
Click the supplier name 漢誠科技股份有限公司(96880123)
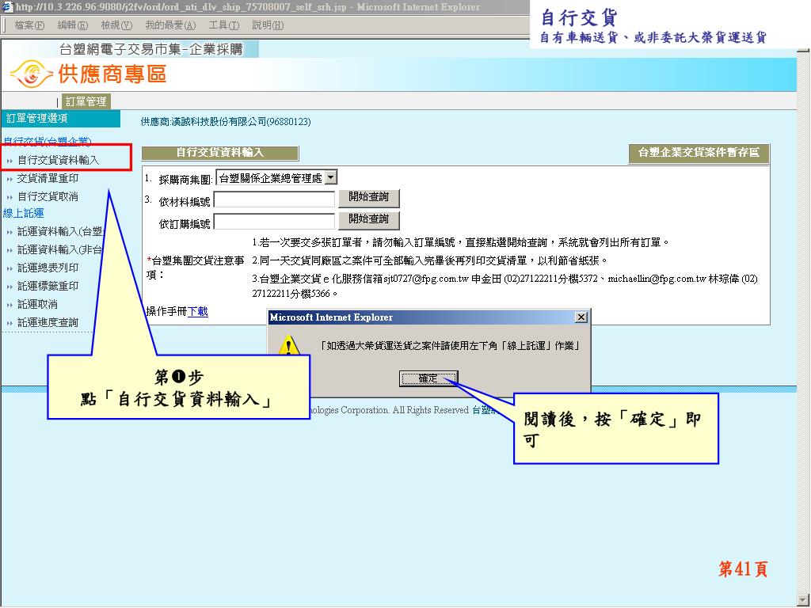(x=242, y=121)
